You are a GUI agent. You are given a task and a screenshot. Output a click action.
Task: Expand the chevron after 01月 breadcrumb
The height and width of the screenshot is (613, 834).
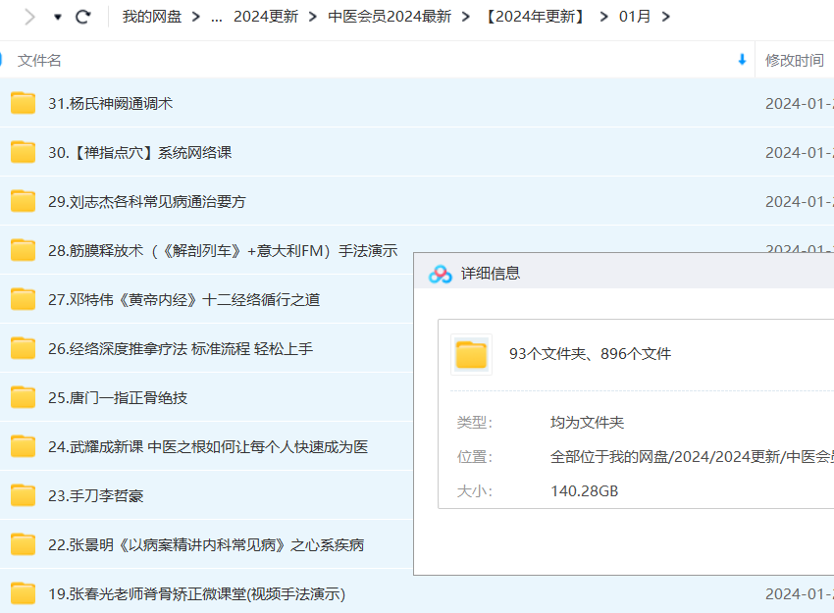(x=666, y=17)
